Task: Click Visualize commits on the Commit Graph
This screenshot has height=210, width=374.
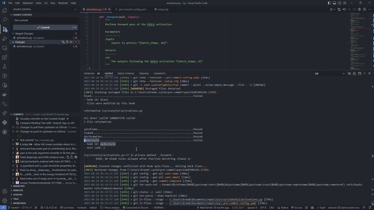Action: (43, 119)
